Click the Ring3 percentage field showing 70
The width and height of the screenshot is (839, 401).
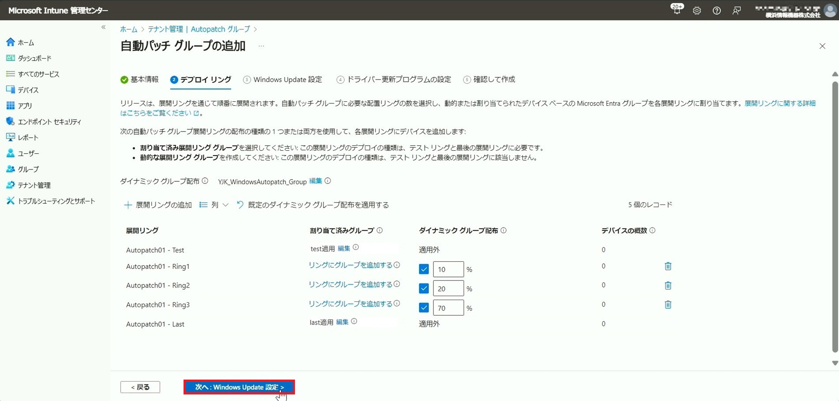click(x=448, y=308)
